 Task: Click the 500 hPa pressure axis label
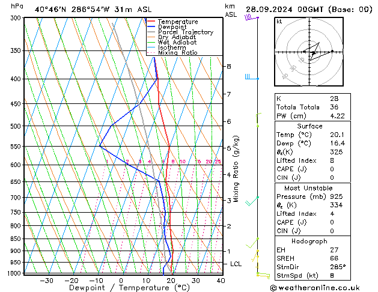[x=16, y=126]
